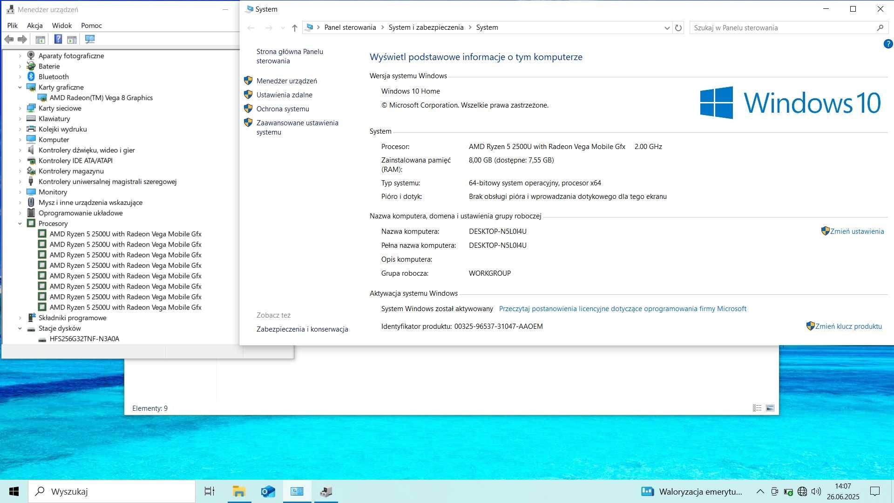Click the back arrow in Device Manager toolbar
This screenshot has height=503, width=894.
(x=9, y=40)
